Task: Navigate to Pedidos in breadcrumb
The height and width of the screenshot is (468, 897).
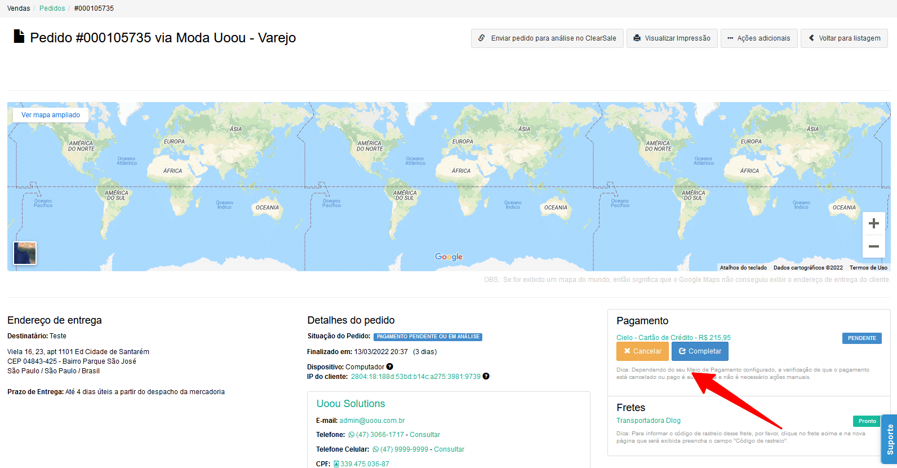Action: point(52,8)
